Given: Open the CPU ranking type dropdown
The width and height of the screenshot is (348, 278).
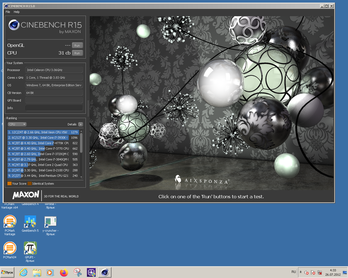Looking at the screenshot, I should (17, 124).
